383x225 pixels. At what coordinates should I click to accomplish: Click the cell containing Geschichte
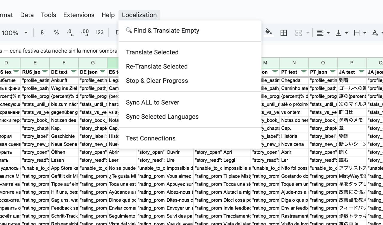pos(64,136)
